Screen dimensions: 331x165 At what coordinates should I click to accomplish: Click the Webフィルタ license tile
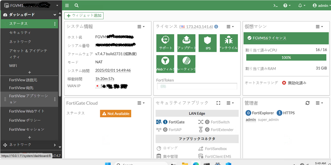coord(165,64)
